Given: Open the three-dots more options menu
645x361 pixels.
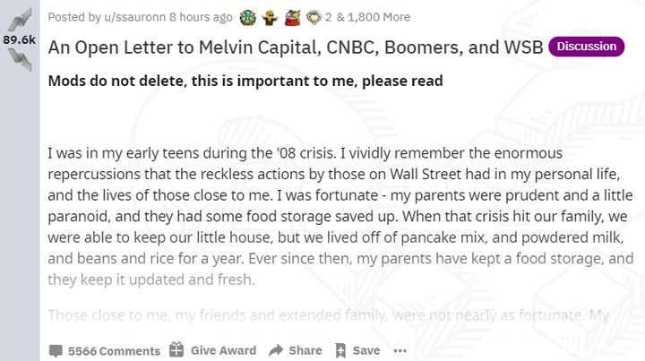Looking at the screenshot, I should 400,350.
